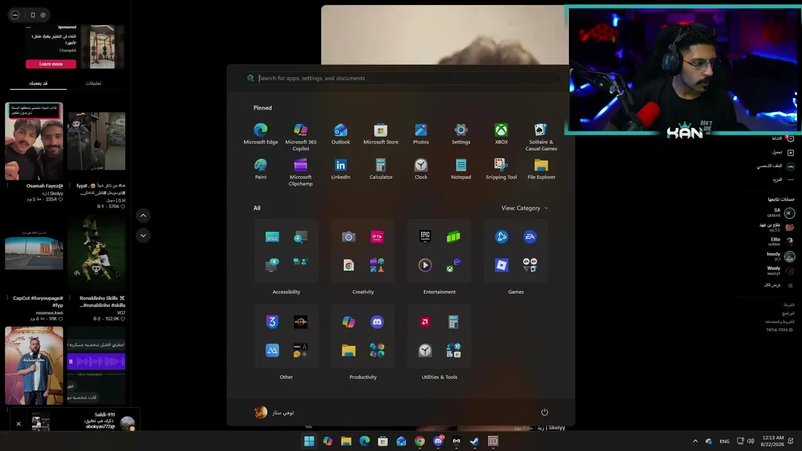Open the taskbar clock and date
This screenshot has width=802, height=451.
pos(774,441)
